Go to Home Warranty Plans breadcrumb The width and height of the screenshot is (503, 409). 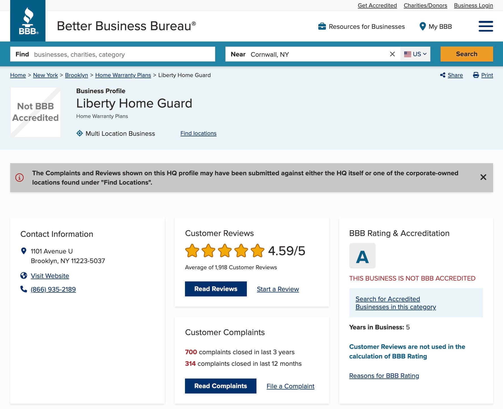click(123, 75)
